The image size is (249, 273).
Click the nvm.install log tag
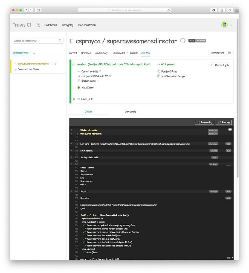coord(214,151)
